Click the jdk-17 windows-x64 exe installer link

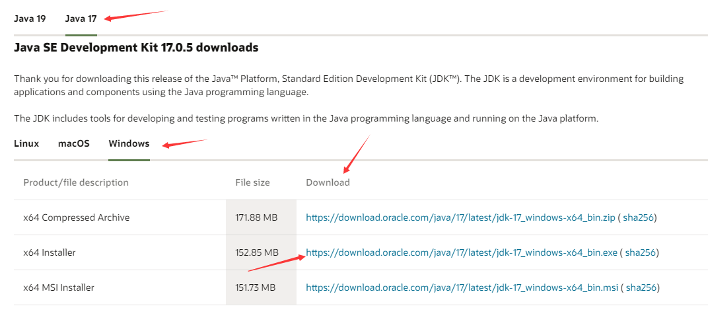[460, 252]
